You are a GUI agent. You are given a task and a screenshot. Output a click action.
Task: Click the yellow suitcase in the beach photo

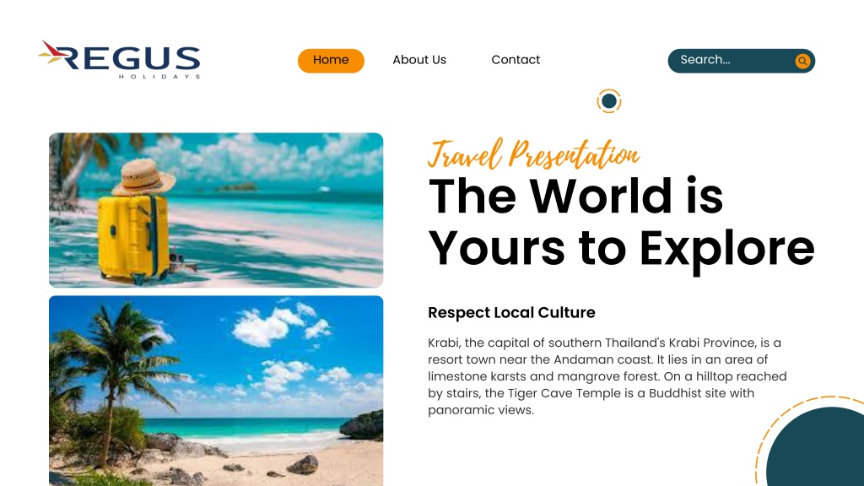[134, 238]
